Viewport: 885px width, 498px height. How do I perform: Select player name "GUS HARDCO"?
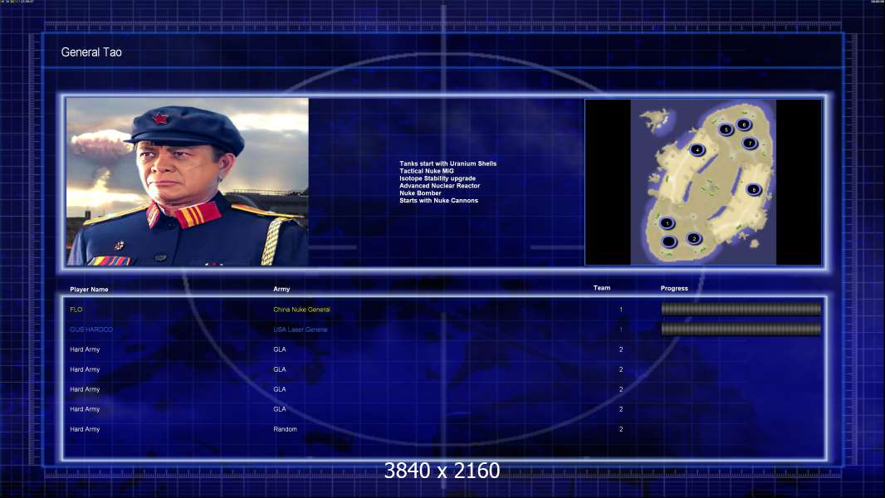tap(91, 330)
